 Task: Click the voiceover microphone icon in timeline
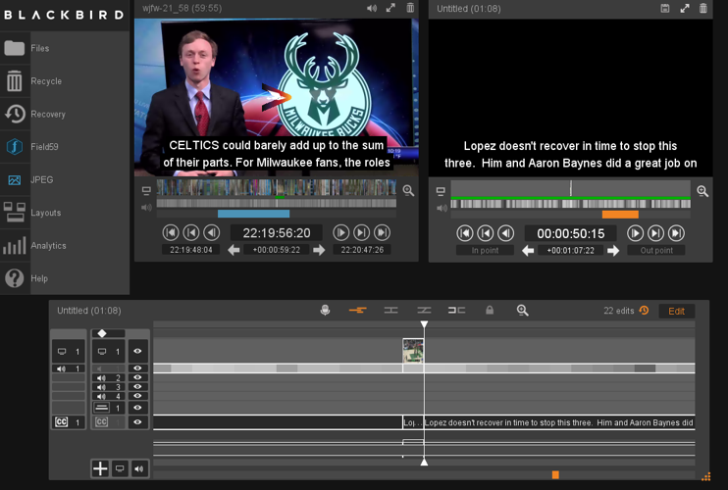click(x=325, y=311)
